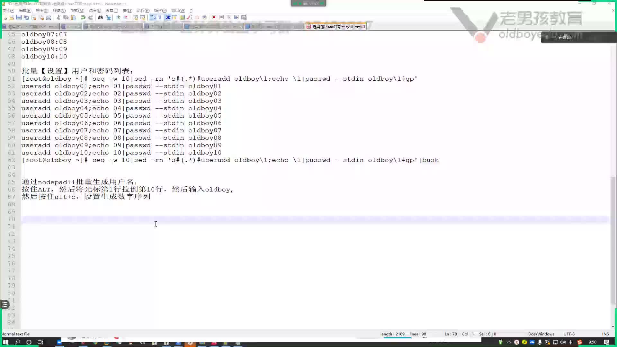Toggle Show All Characters in the toolbar

(x=160, y=17)
